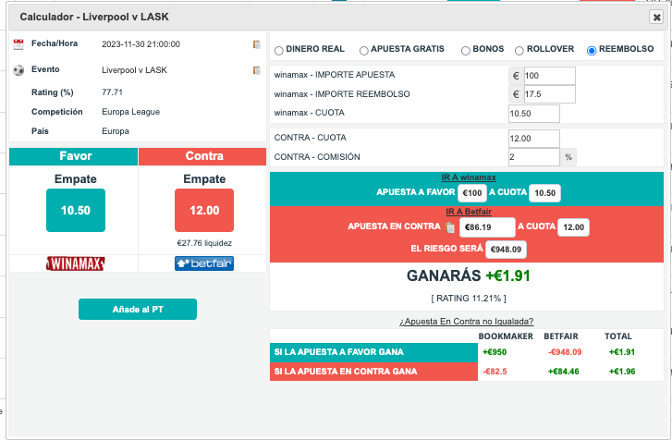The height and width of the screenshot is (440, 672).
Task: Click the Contra column header
Action: (202, 156)
